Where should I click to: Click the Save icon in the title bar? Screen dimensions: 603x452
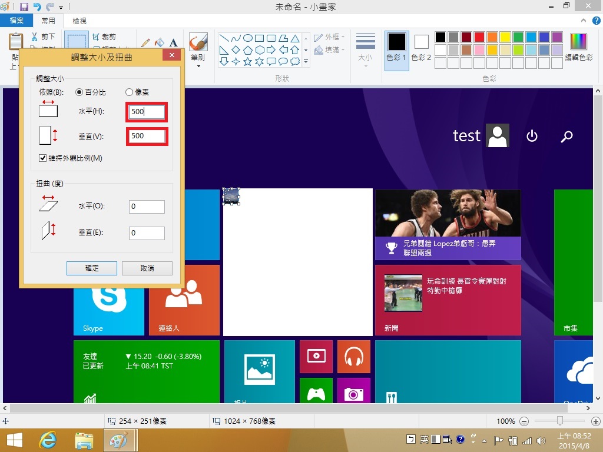24,6
